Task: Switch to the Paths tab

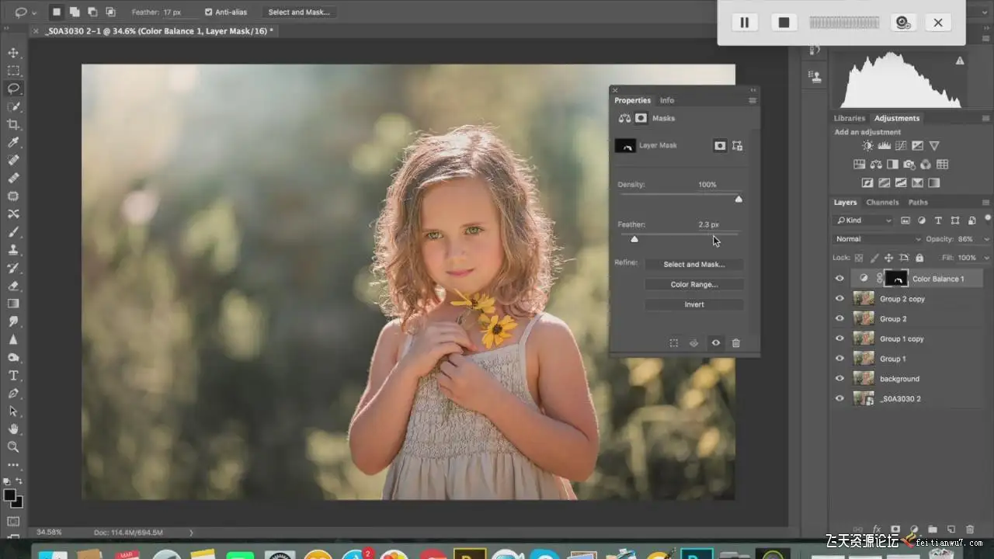Action: click(918, 203)
